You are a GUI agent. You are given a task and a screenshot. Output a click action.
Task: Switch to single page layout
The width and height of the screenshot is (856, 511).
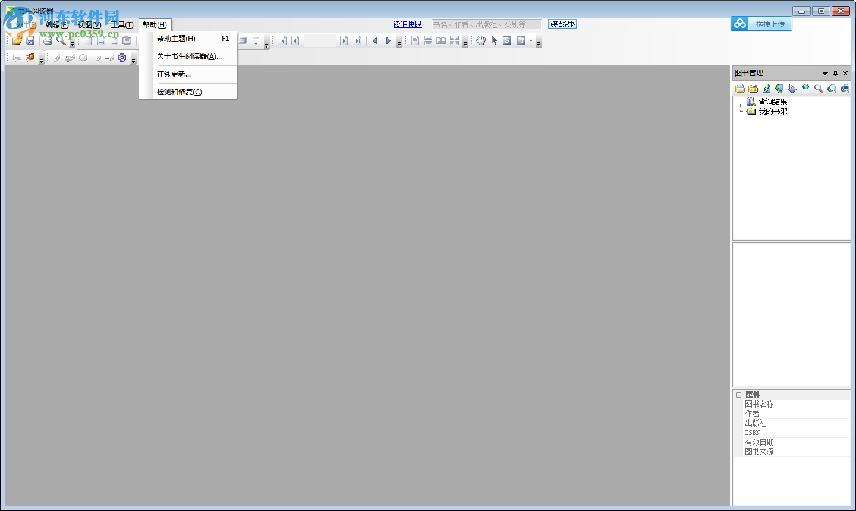415,40
